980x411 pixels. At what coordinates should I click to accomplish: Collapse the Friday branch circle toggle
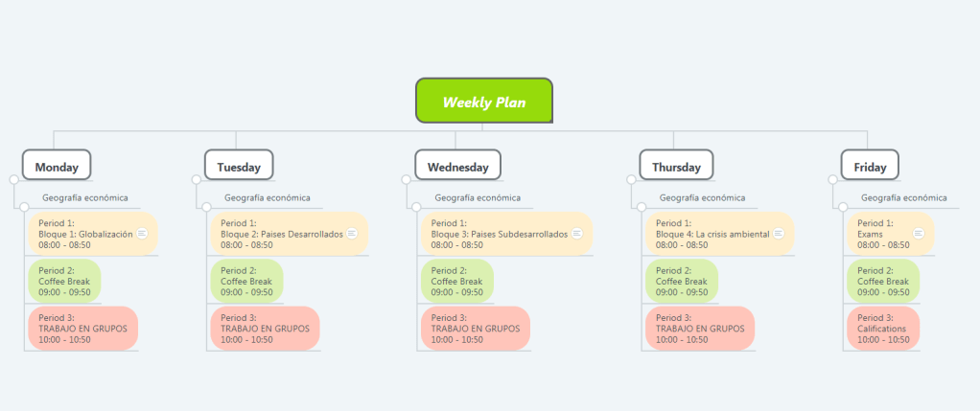[x=832, y=179]
